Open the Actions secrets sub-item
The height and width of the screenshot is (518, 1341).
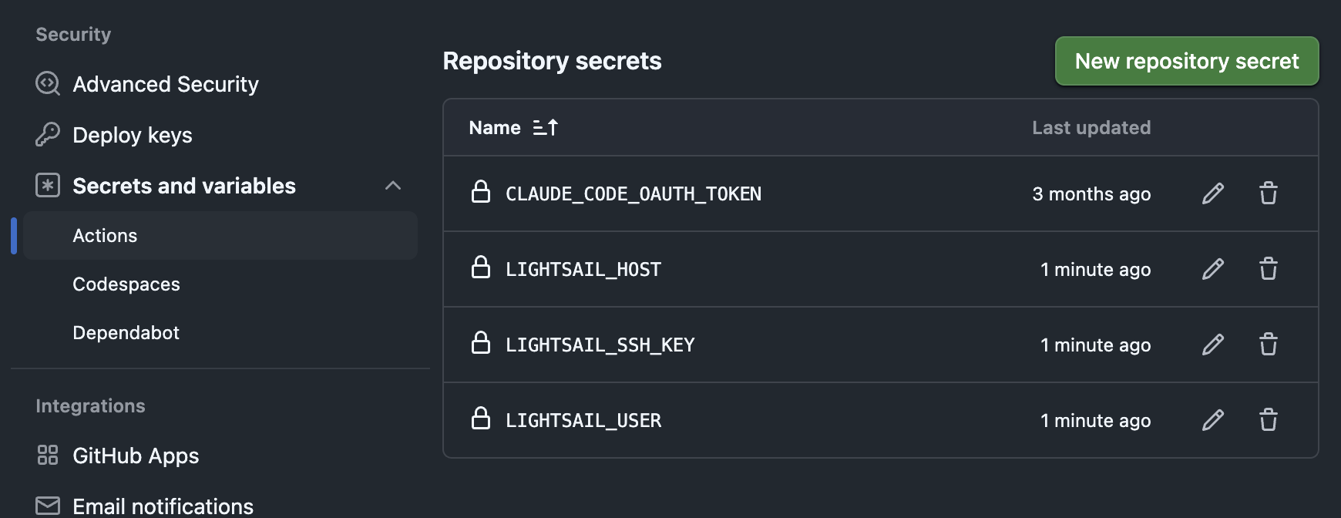105,236
